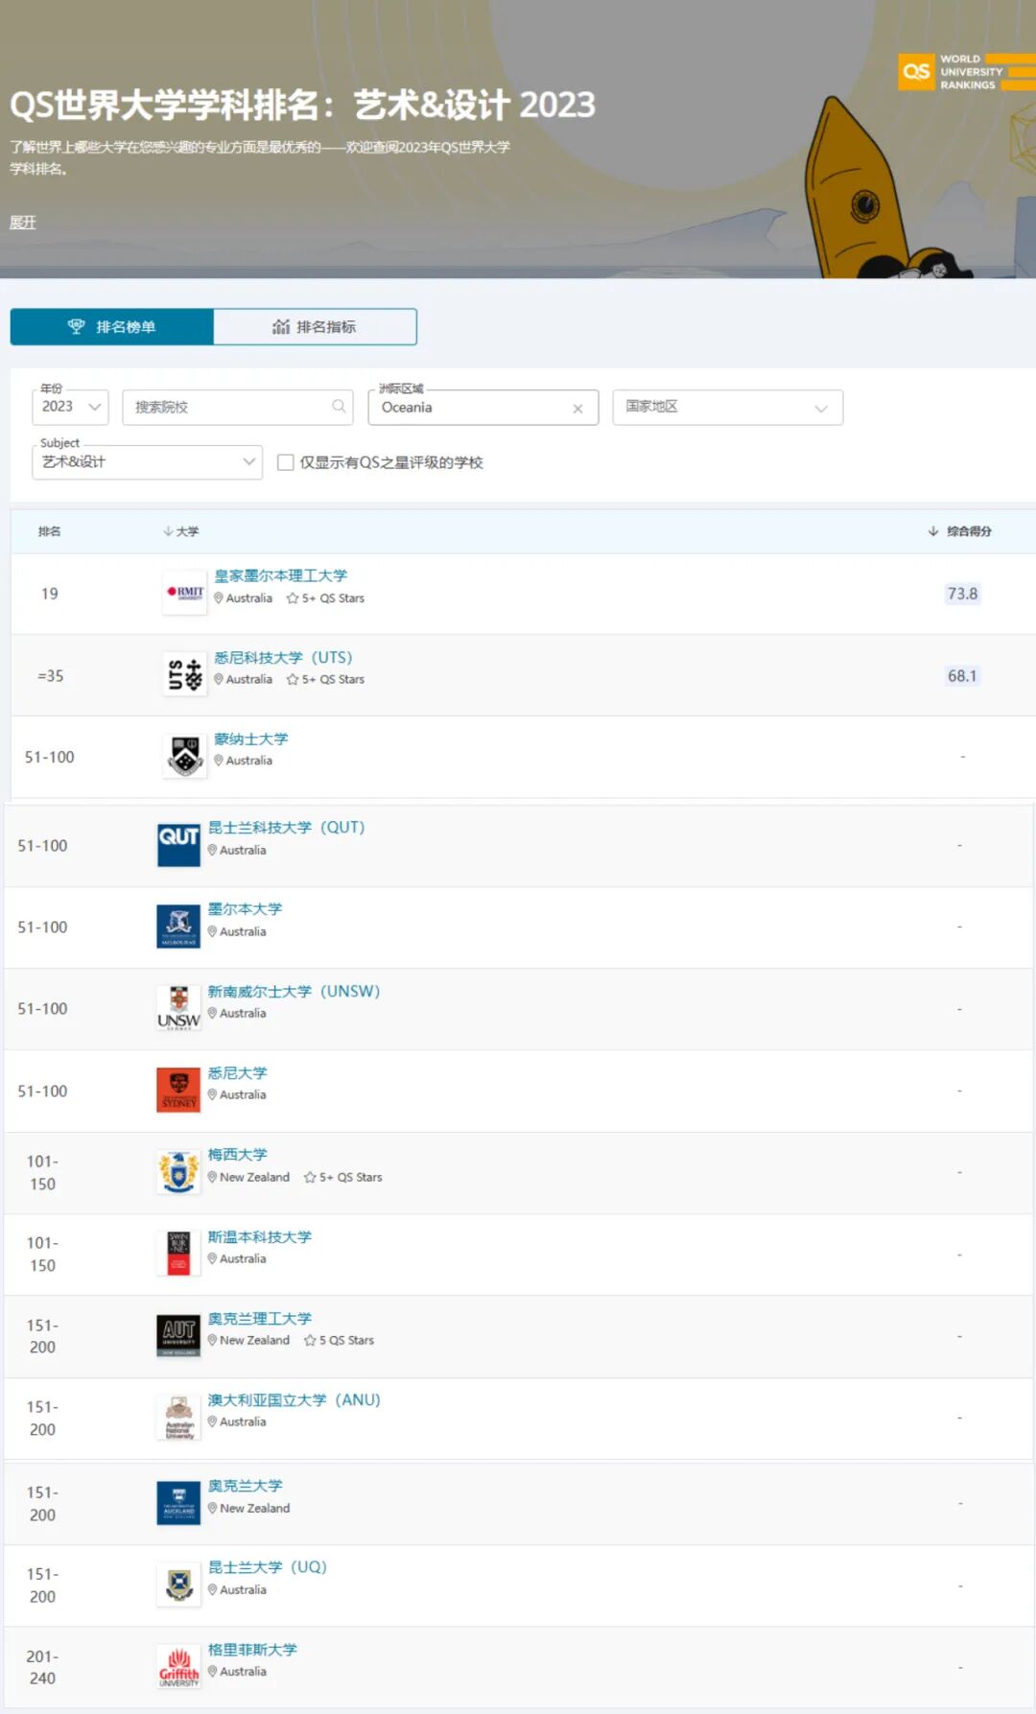The image size is (1036, 1714).
Task: Tick the 仅显示有QS之星评级的学校 checkbox
Action: [x=285, y=462]
